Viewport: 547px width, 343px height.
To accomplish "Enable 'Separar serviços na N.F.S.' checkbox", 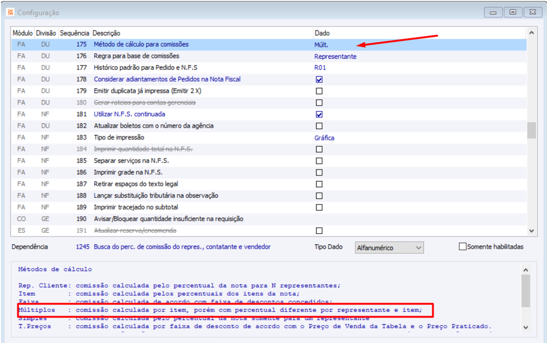I will pos(319,161).
